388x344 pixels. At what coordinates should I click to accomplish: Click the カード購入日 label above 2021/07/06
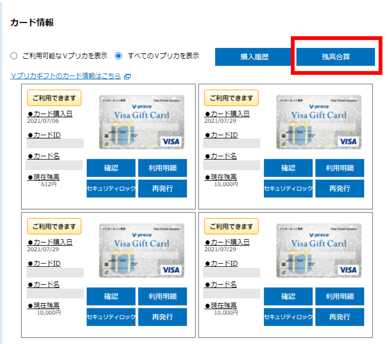[x=50, y=114]
